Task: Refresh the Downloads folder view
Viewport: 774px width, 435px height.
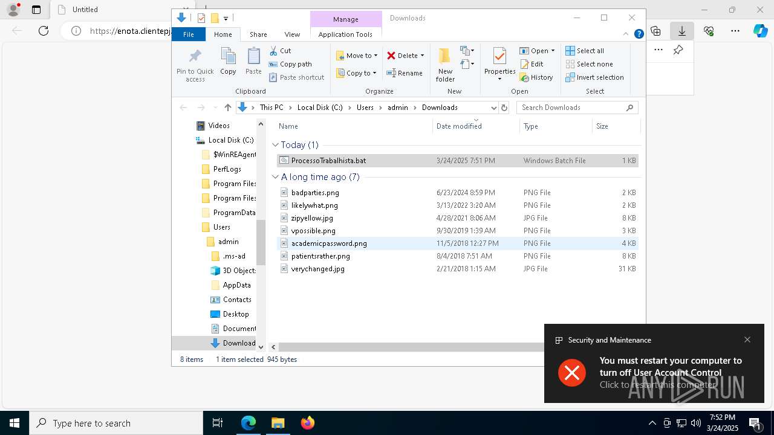Action: [x=504, y=108]
